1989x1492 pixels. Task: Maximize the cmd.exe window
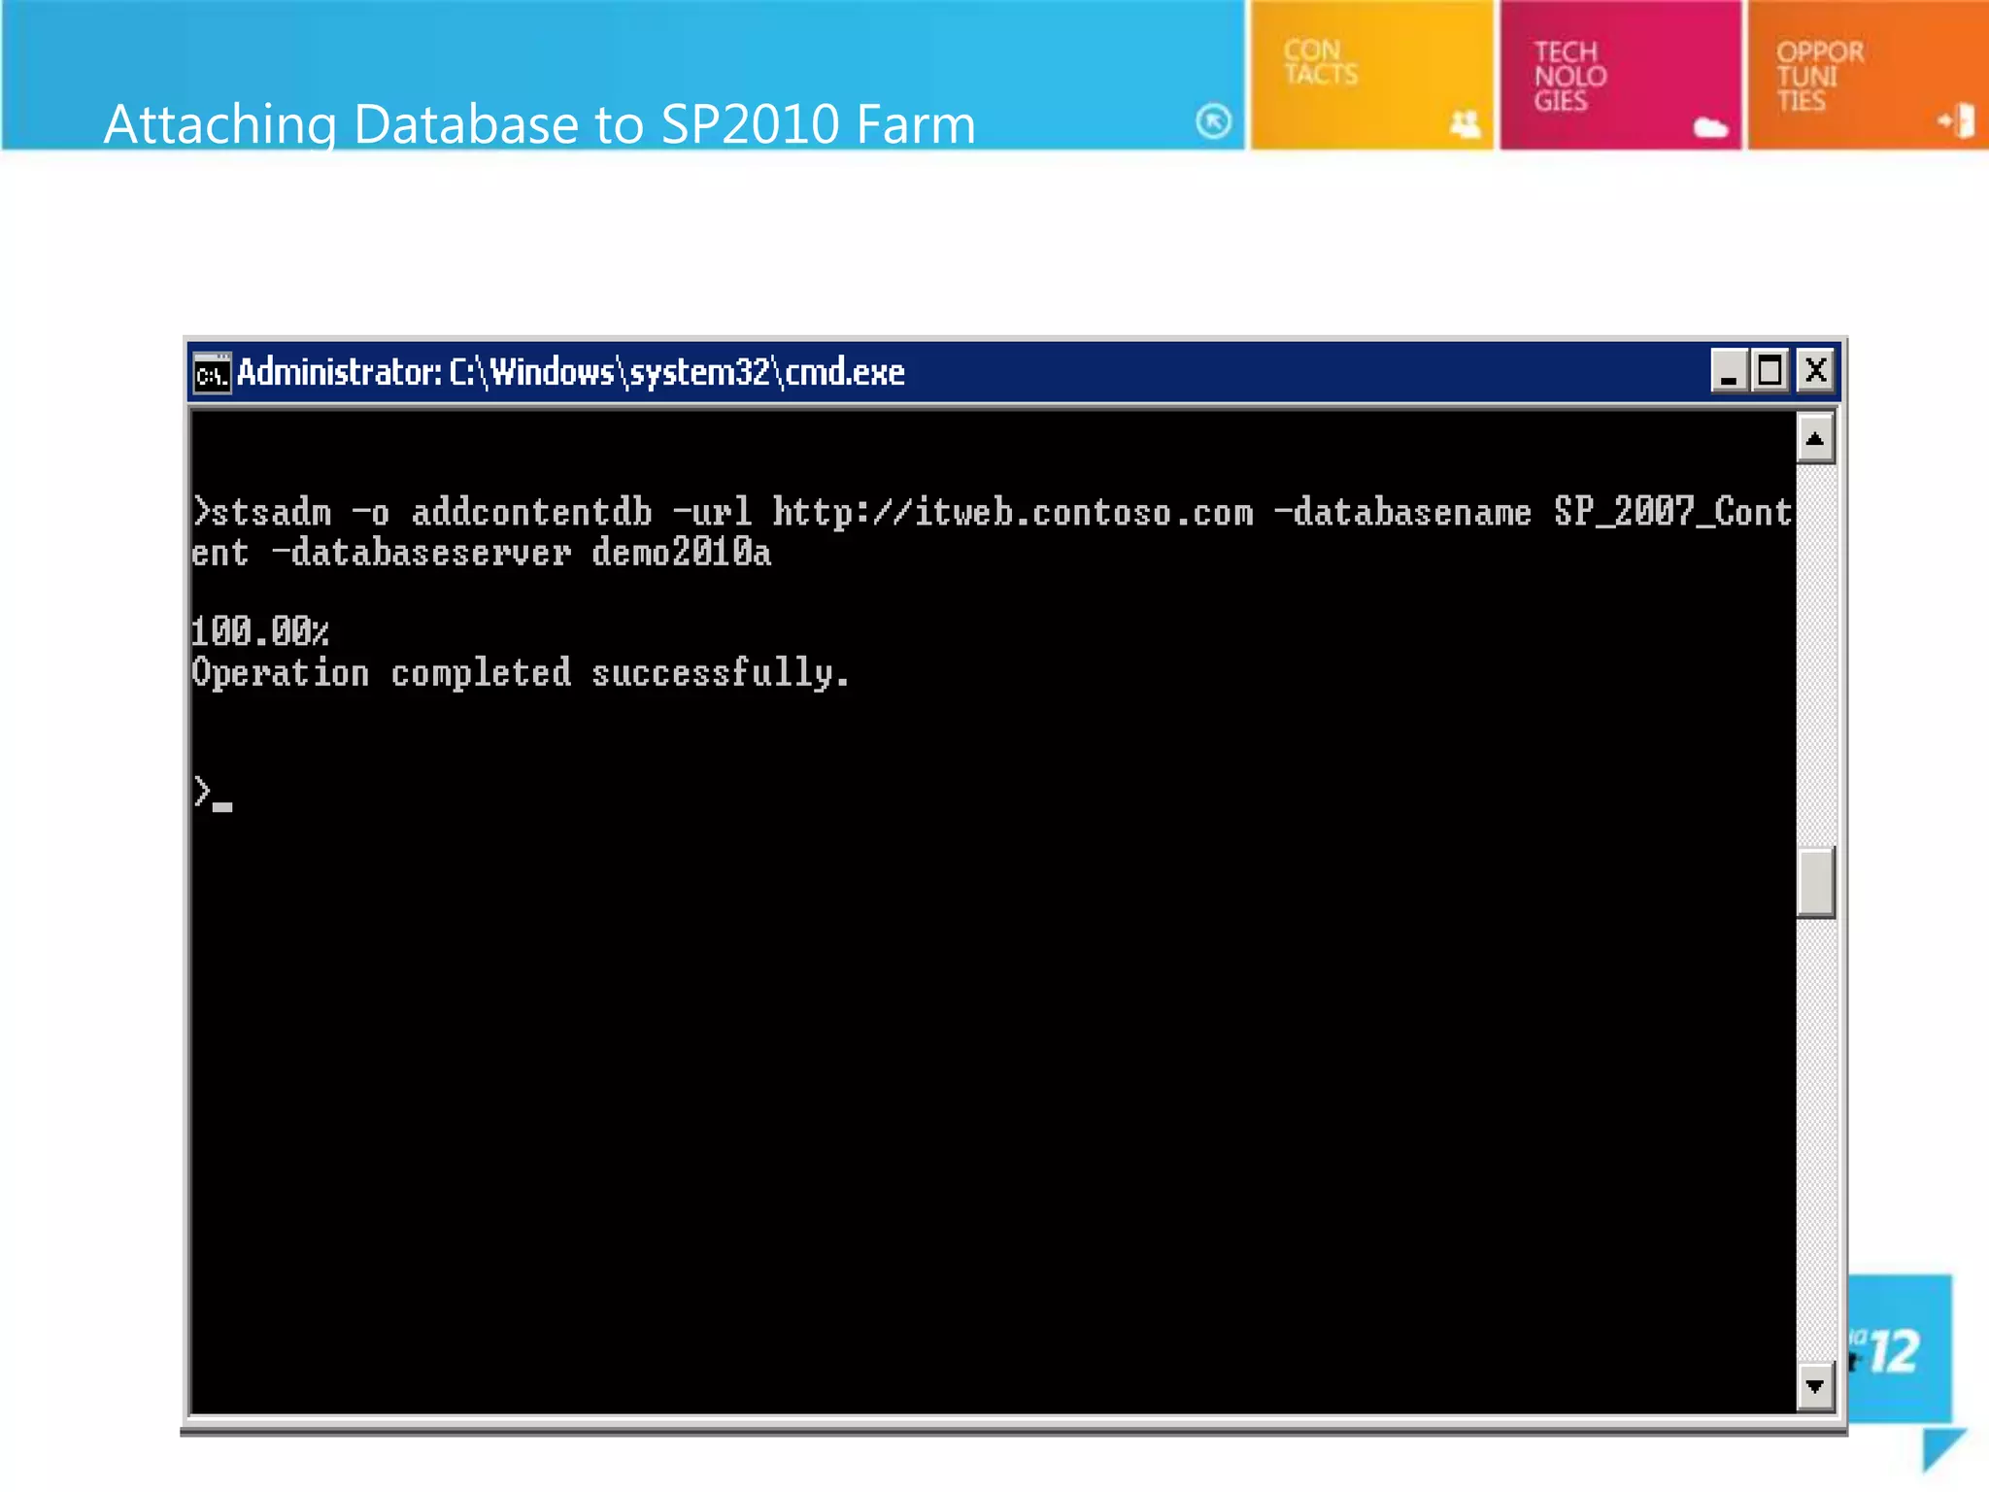1770,371
